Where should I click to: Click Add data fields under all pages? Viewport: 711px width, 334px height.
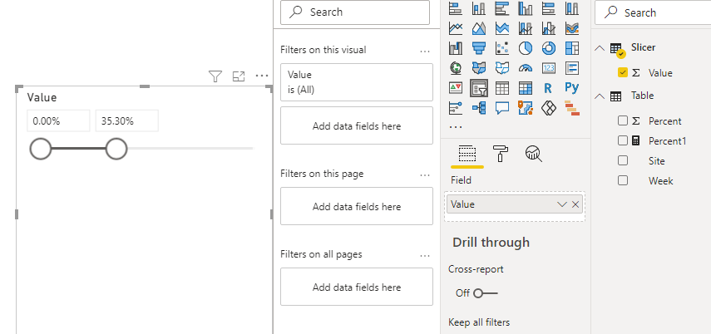click(x=357, y=287)
